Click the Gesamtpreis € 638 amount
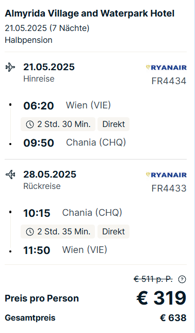This screenshot has height=333, width=195. 173,318
